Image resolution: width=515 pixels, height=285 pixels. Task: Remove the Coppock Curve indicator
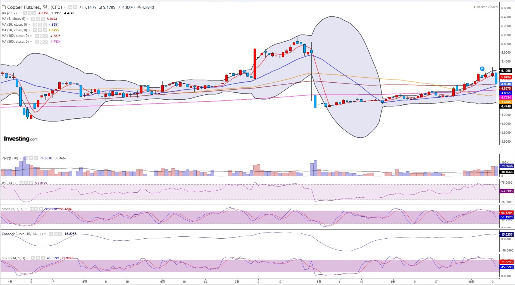pyautogui.click(x=60, y=234)
